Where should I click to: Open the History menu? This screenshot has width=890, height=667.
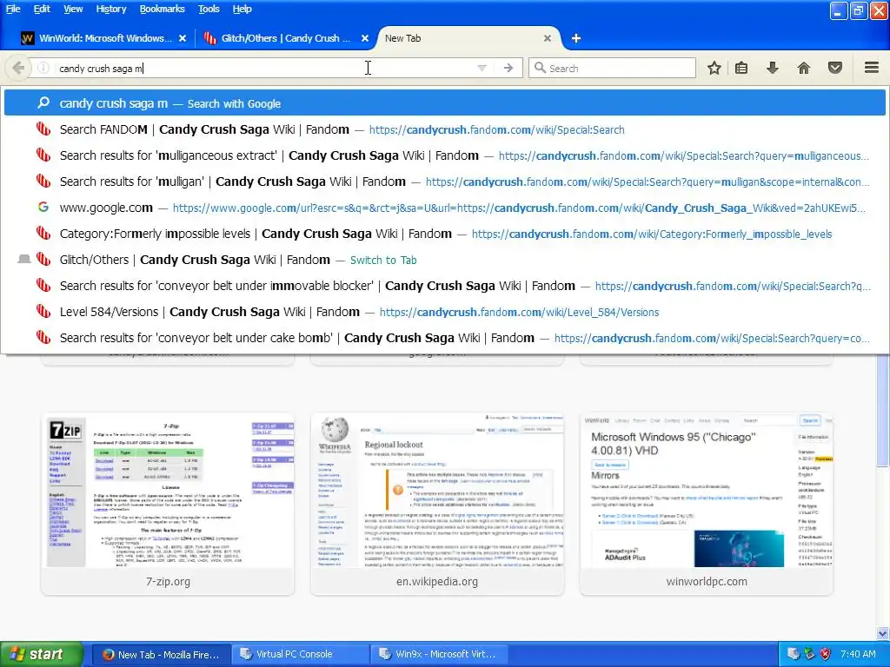point(110,9)
